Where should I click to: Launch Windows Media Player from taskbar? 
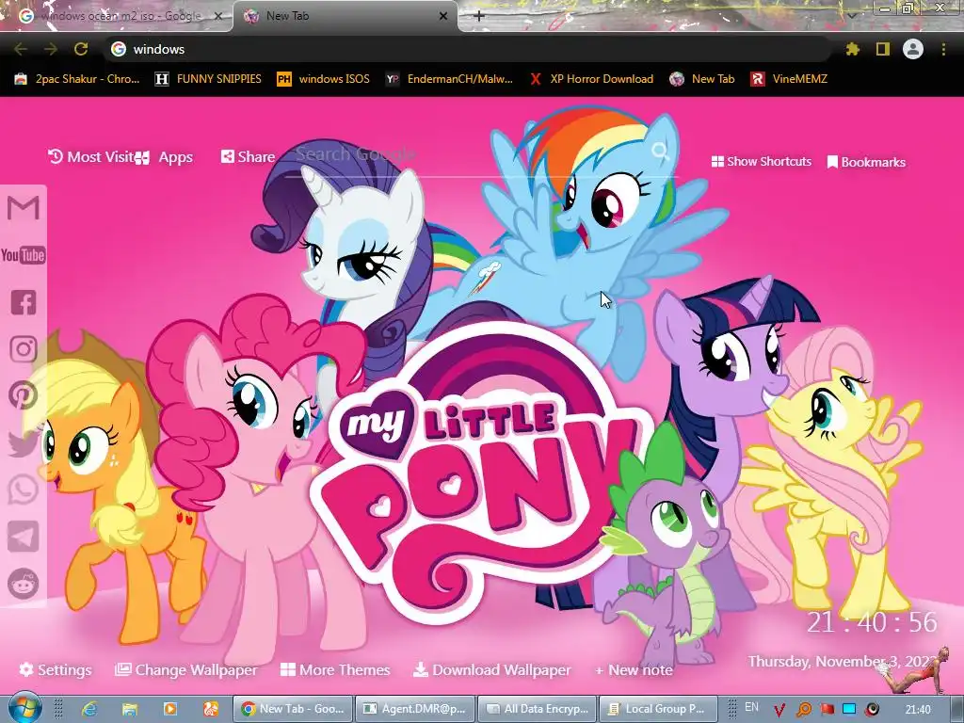tap(170, 709)
